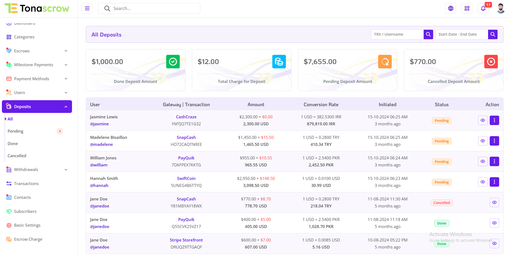Focus the Start Date - End Date field
The image size is (510, 255).
(x=462, y=34)
